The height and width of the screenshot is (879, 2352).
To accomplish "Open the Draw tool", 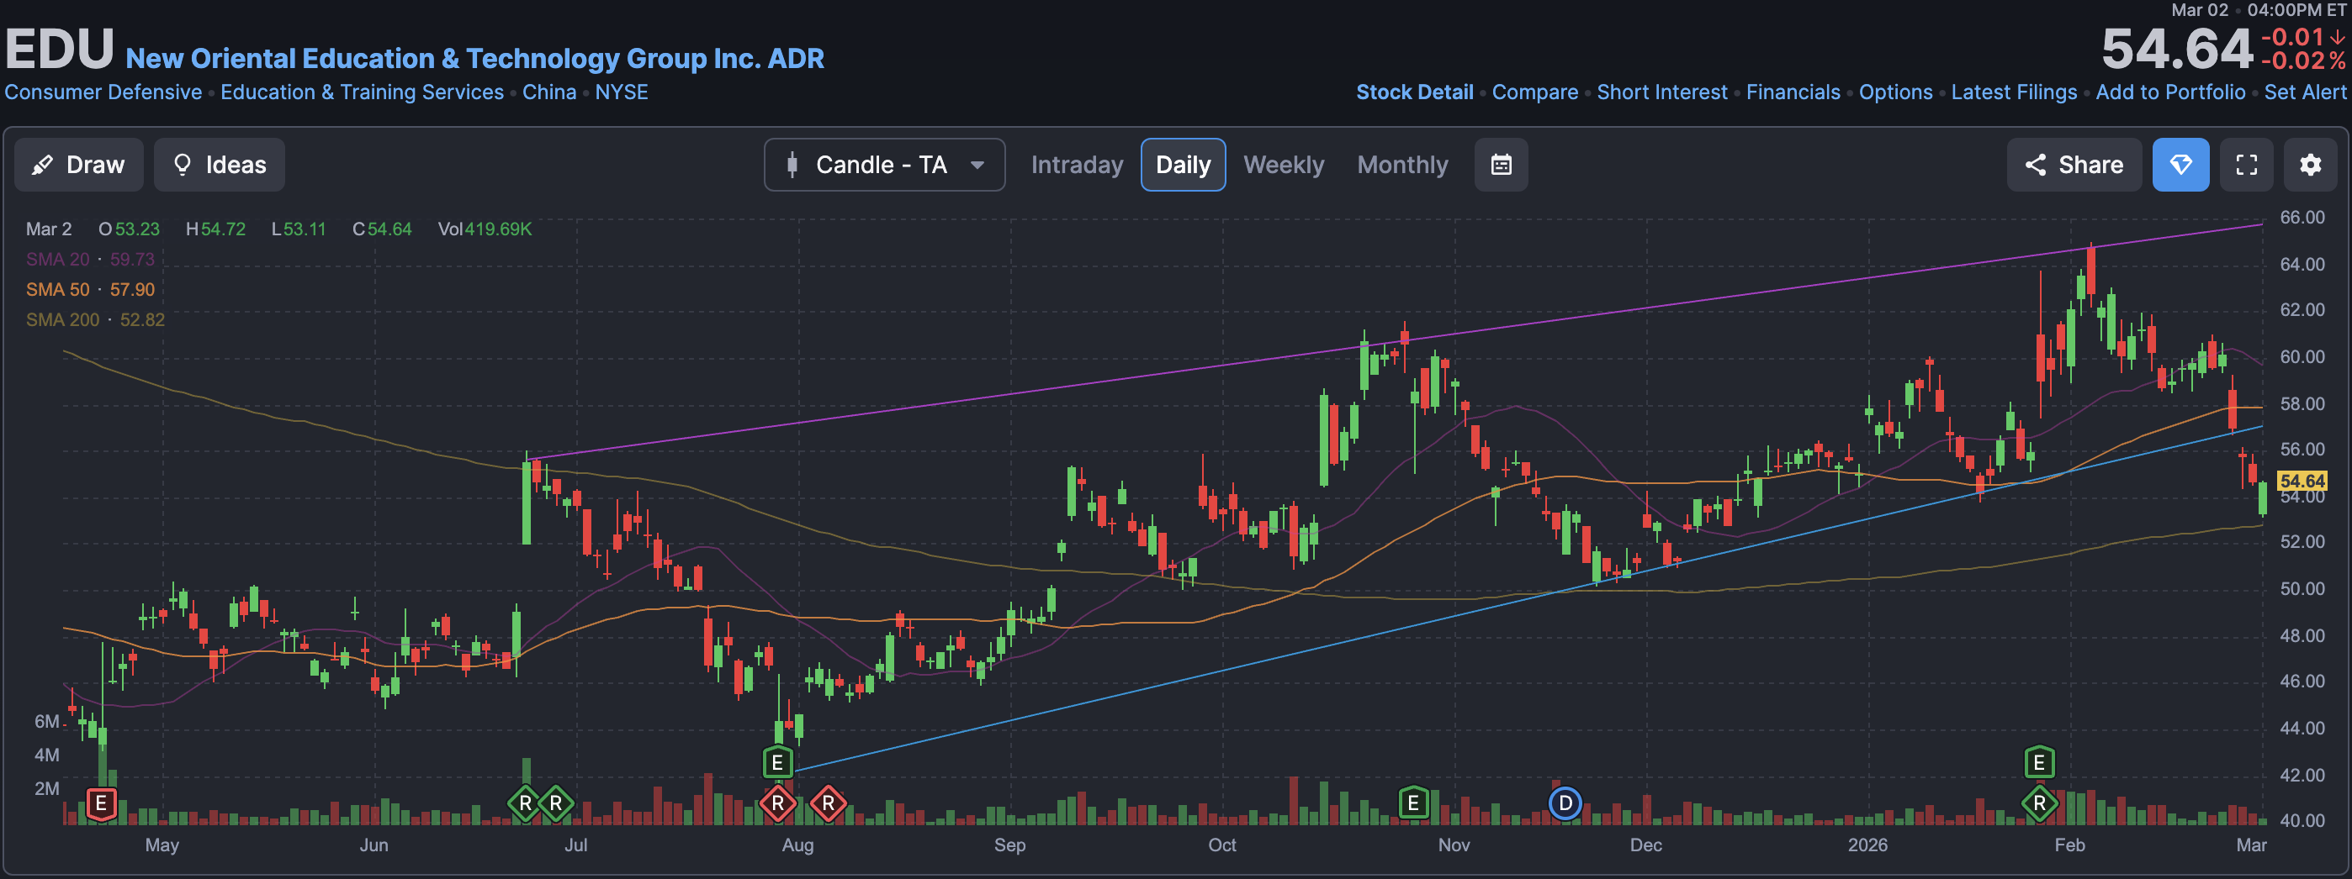I will click(x=78, y=165).
